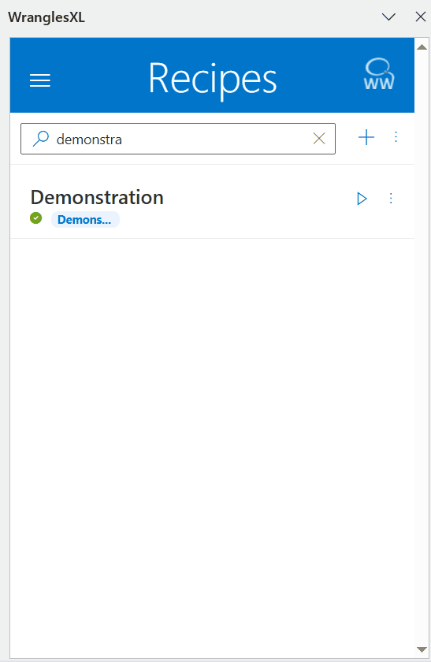Open more options beside the plus icon

(396, 137)
